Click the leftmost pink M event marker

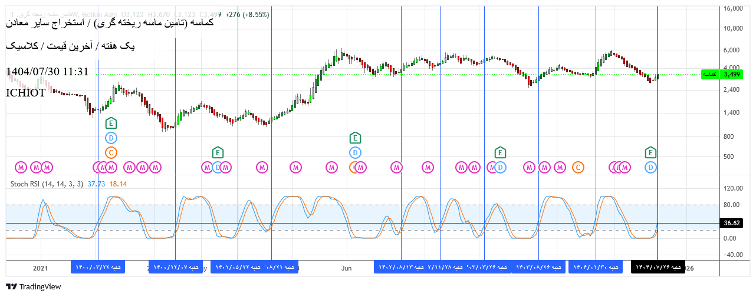(21, 168)
